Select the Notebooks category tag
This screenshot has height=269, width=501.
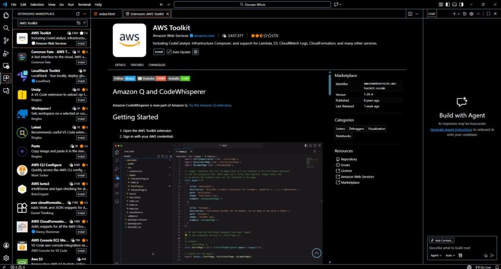(343, 136)
